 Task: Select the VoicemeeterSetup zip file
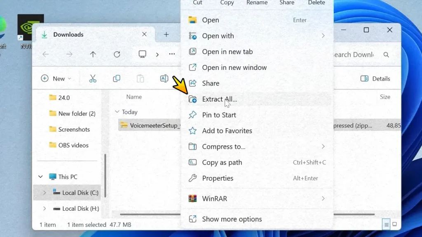click(x=150, y=125)
